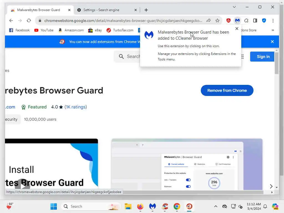Viewport: 284px width, 213px height.
Task: Bookmark this page with the star icon
Action: [x=217, y=21]
